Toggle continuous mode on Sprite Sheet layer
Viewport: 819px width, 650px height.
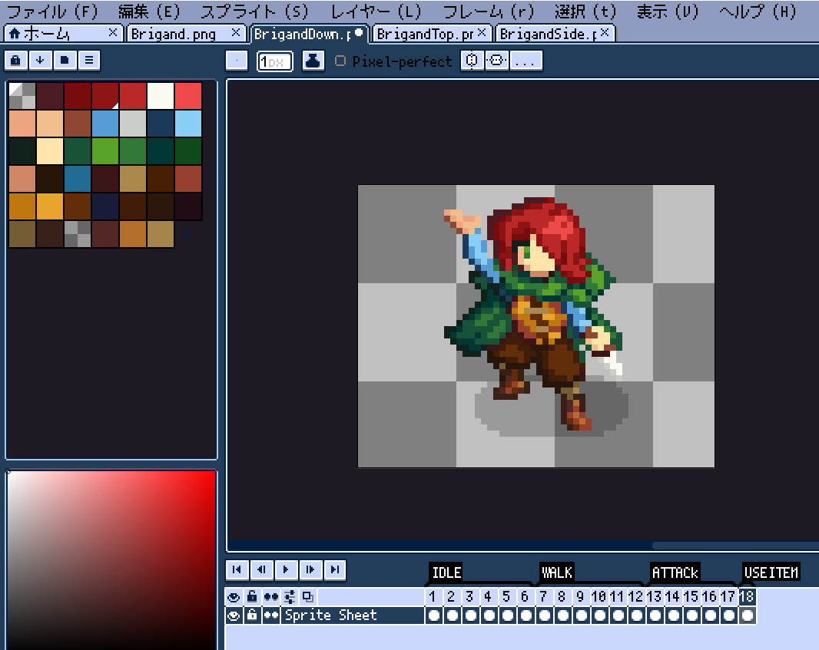[x=271, y=615]
